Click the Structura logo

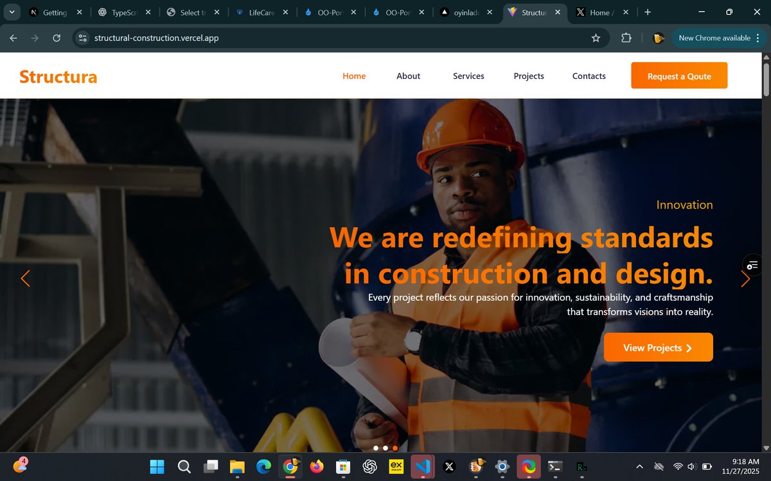coord(58,76)
